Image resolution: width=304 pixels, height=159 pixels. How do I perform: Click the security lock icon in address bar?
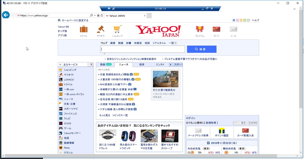[98, 15]
